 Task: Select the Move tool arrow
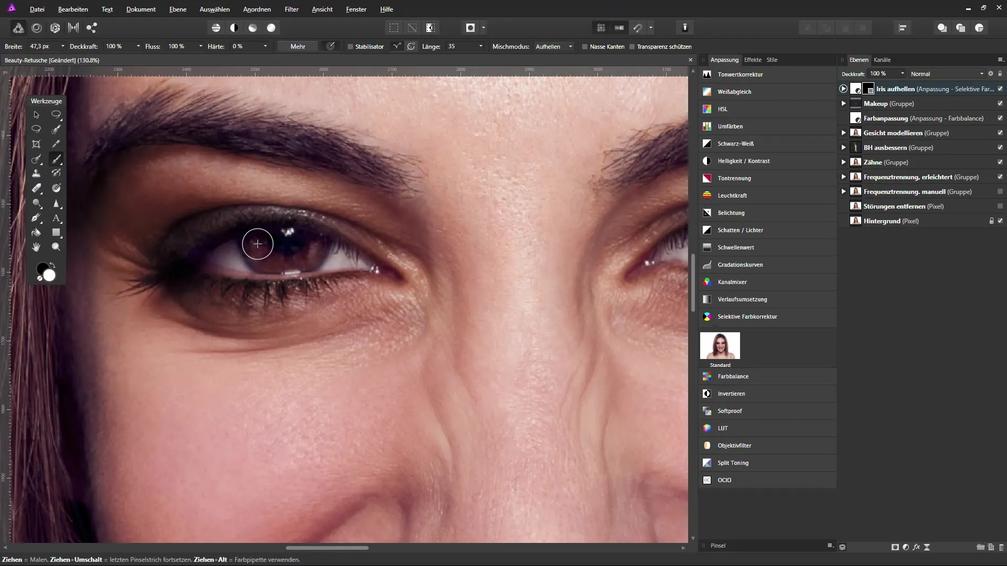click(36, 115)
